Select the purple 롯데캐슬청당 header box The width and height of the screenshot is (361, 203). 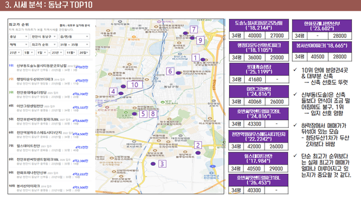[259, 69]
